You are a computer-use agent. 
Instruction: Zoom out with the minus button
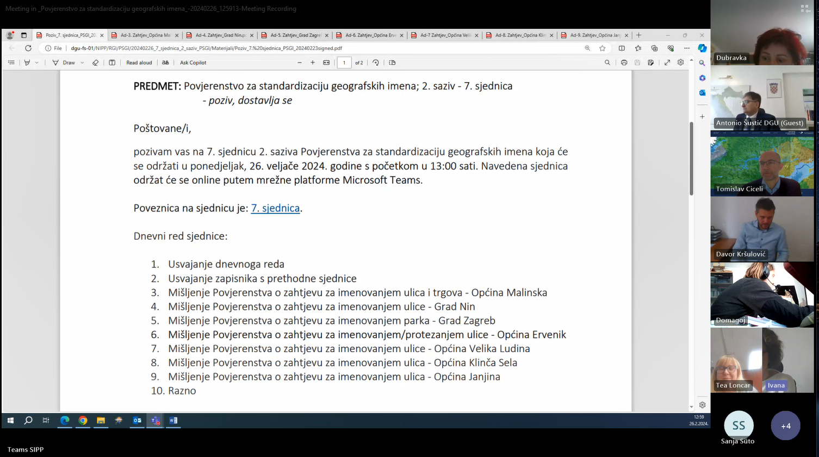pyautogui.click(x=299, y=62)
